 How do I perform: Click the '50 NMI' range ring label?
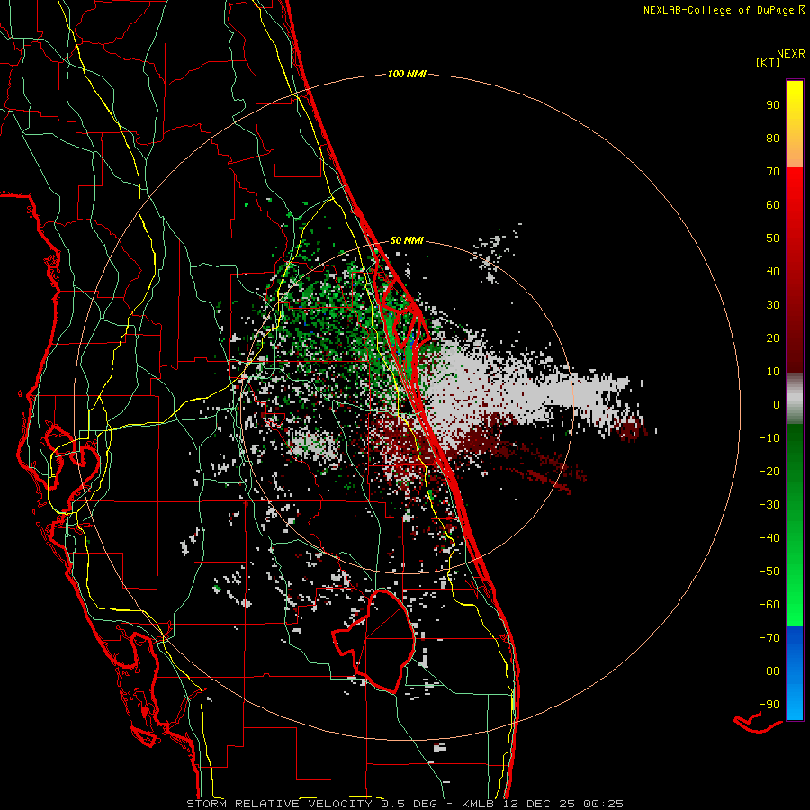click(407, 240)
